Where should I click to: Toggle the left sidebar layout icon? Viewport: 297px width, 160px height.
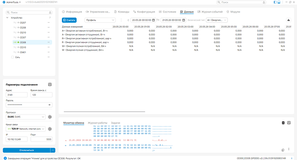275,2
